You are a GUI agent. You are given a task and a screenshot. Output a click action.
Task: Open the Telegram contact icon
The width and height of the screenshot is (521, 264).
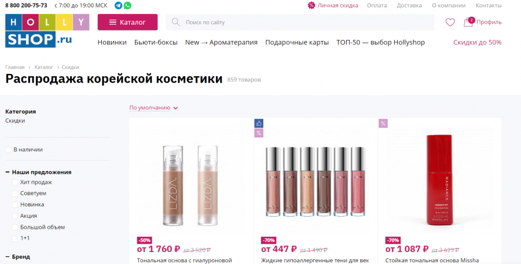(118, 5)
